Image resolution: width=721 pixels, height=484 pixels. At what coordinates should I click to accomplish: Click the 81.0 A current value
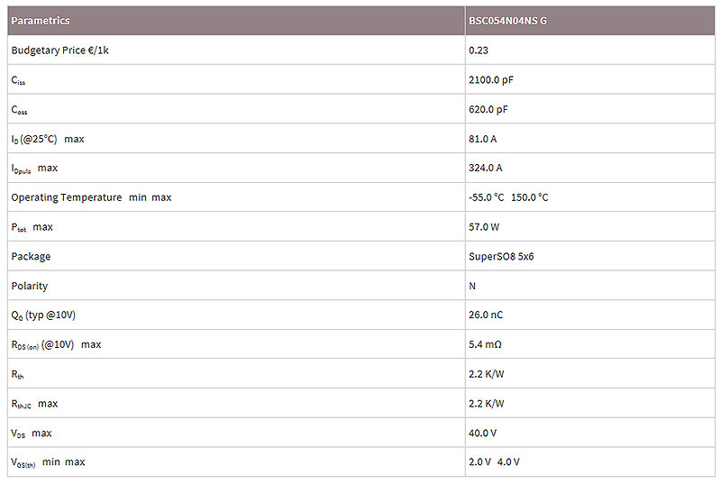(x=482, y=139)
